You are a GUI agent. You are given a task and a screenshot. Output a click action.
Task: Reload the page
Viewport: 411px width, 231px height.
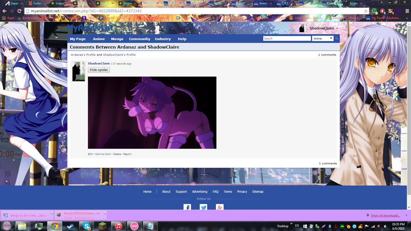point(19,11)
